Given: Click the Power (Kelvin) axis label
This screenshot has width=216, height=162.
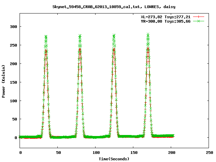Looking at the screenshot, I should tap(3, 81).
